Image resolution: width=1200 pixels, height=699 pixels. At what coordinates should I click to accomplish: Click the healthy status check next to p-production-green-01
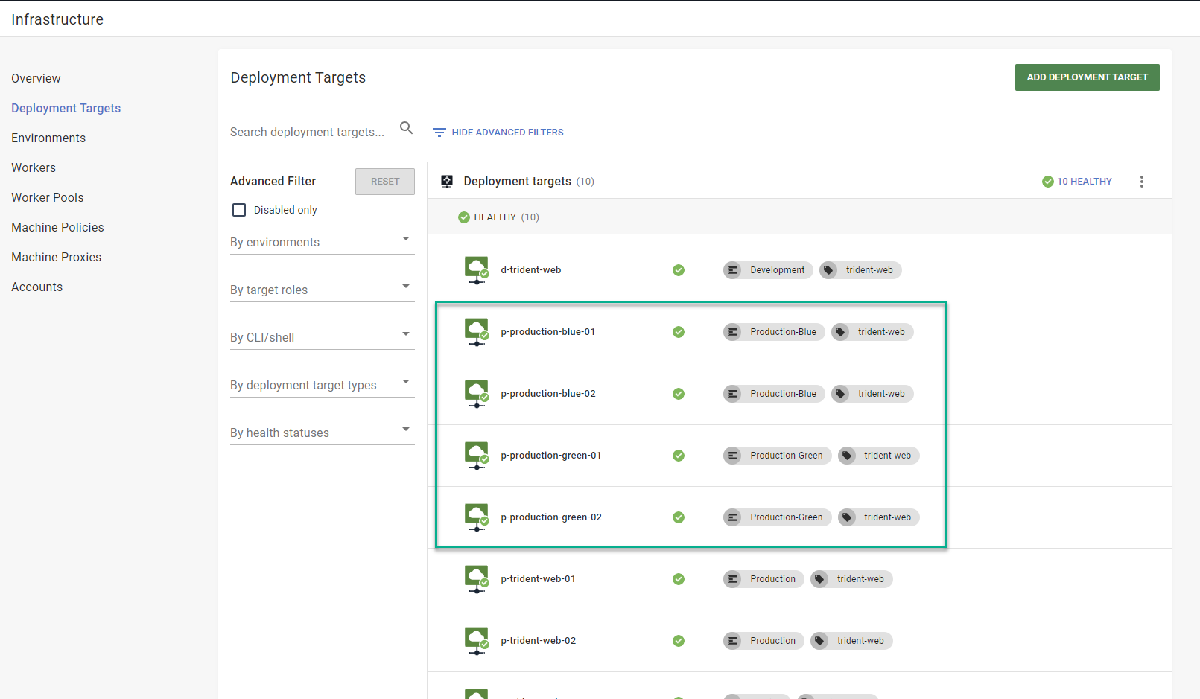click(679, 455)
